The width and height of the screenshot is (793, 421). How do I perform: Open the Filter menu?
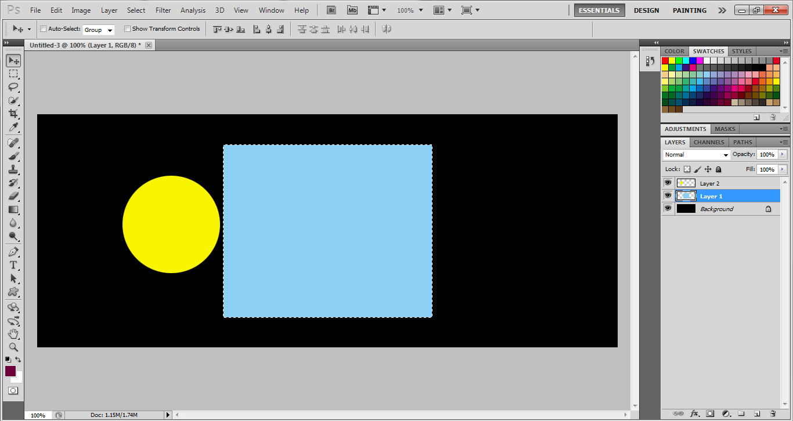tap(164, 10)
